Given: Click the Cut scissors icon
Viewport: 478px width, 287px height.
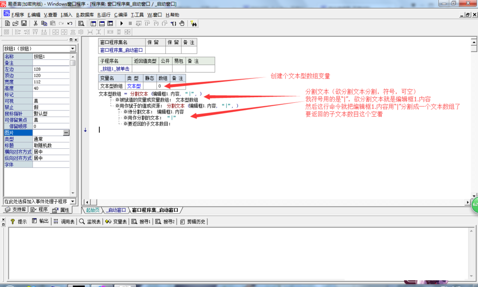Looking at the screenshot, I should [x=35, y=23].
